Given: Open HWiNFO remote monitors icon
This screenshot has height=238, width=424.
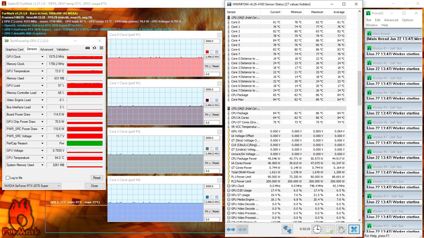Looking at the screenshot, I should 287,229.
